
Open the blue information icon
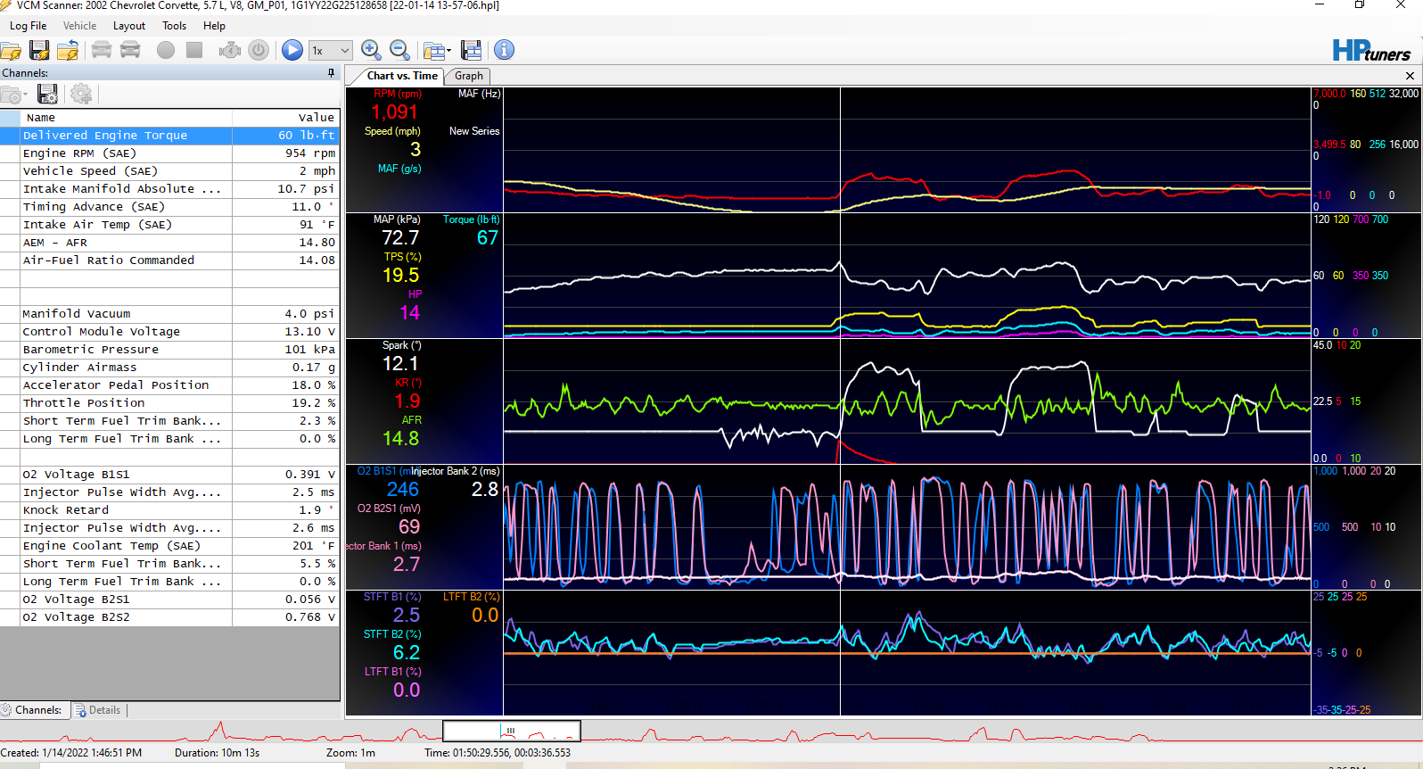point(504,51)
